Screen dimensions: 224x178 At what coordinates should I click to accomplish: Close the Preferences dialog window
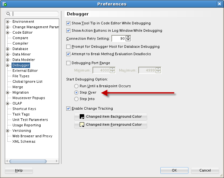click(220, 4)
